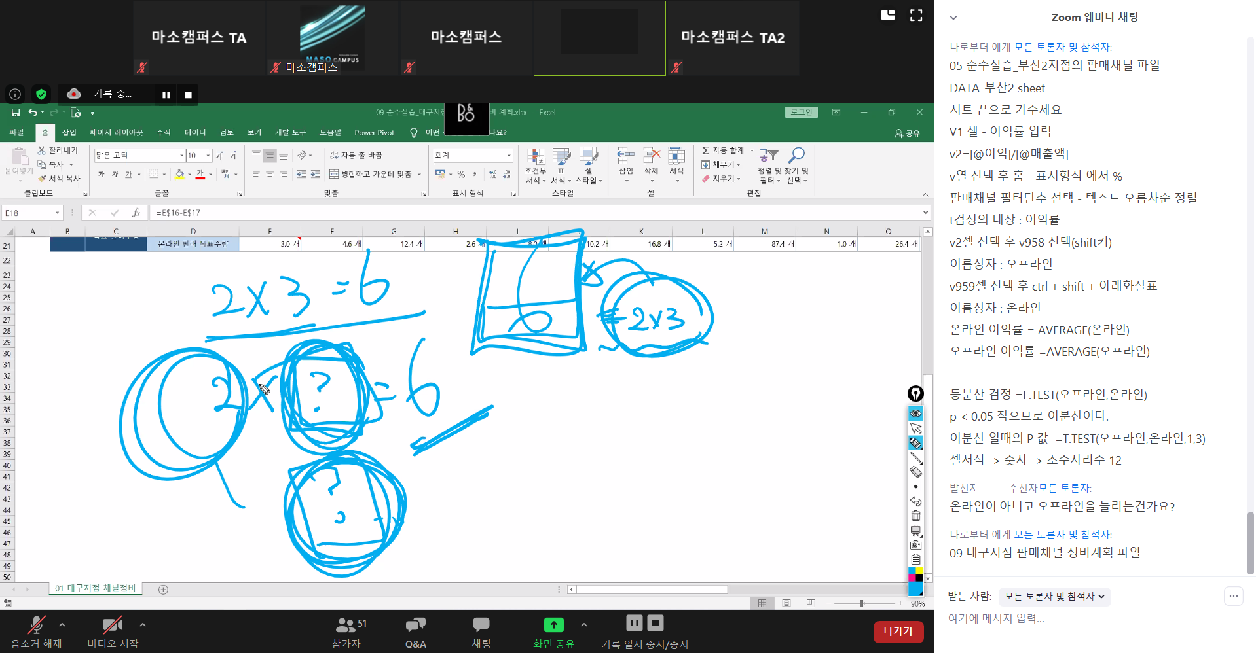Open the participants list

pyautogui.click(x=346, y=632)
